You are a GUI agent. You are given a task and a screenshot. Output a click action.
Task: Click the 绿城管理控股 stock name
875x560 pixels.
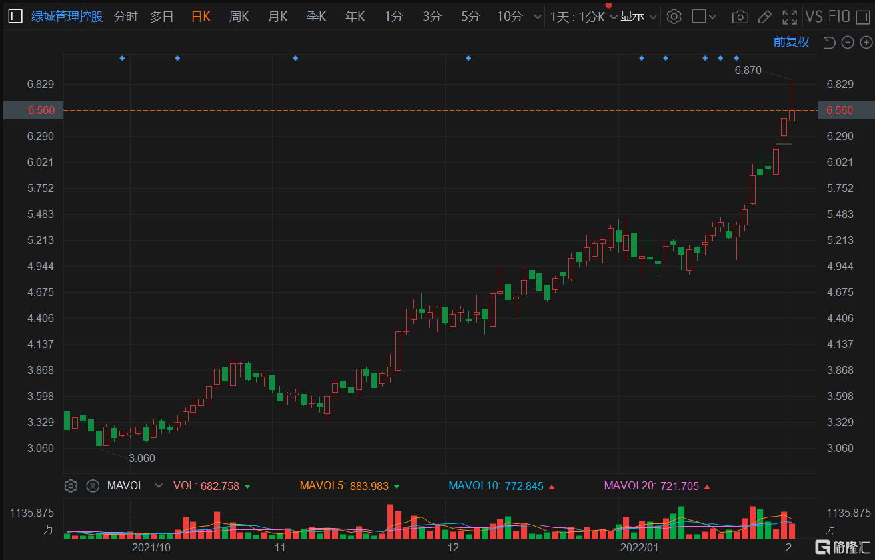67,17
